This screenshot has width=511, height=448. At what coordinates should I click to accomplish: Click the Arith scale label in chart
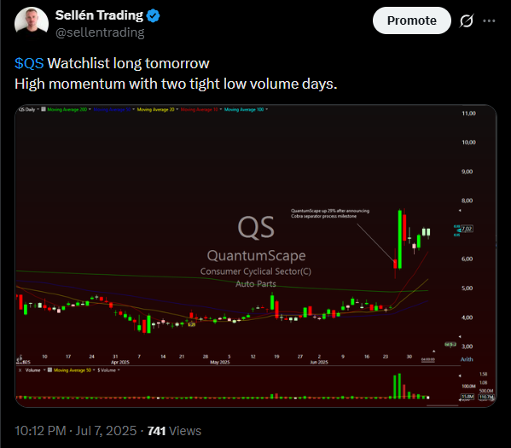[x=467, y=359]
